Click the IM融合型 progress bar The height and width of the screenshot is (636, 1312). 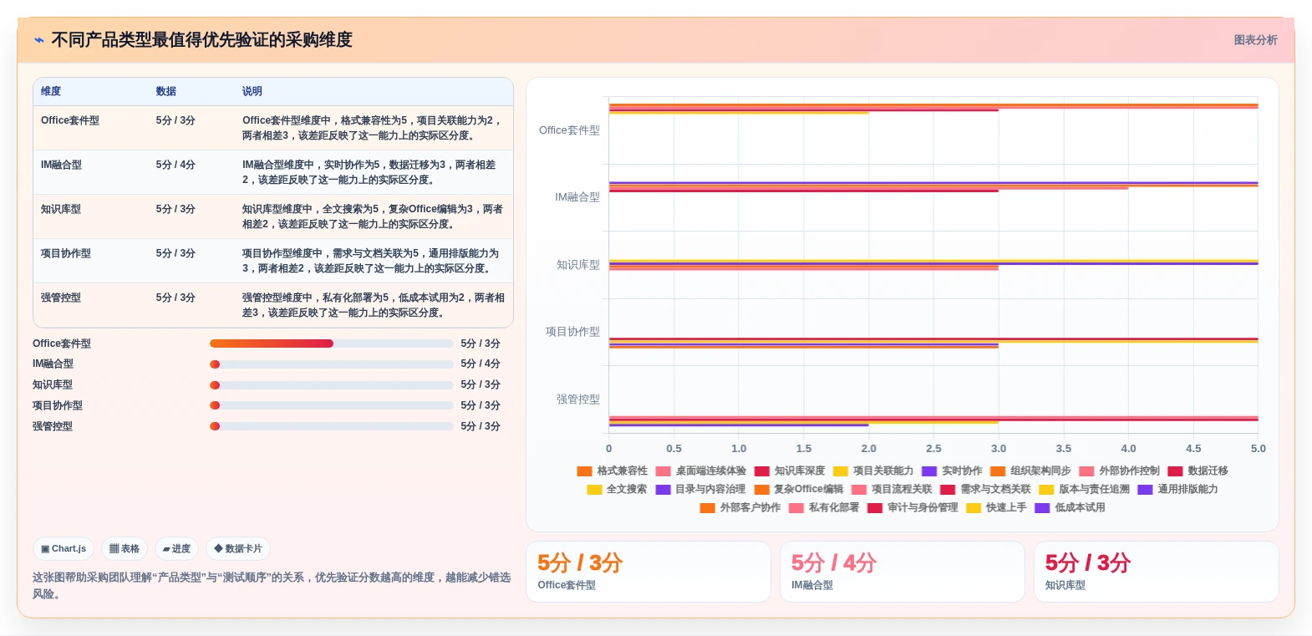click(331, 364)
